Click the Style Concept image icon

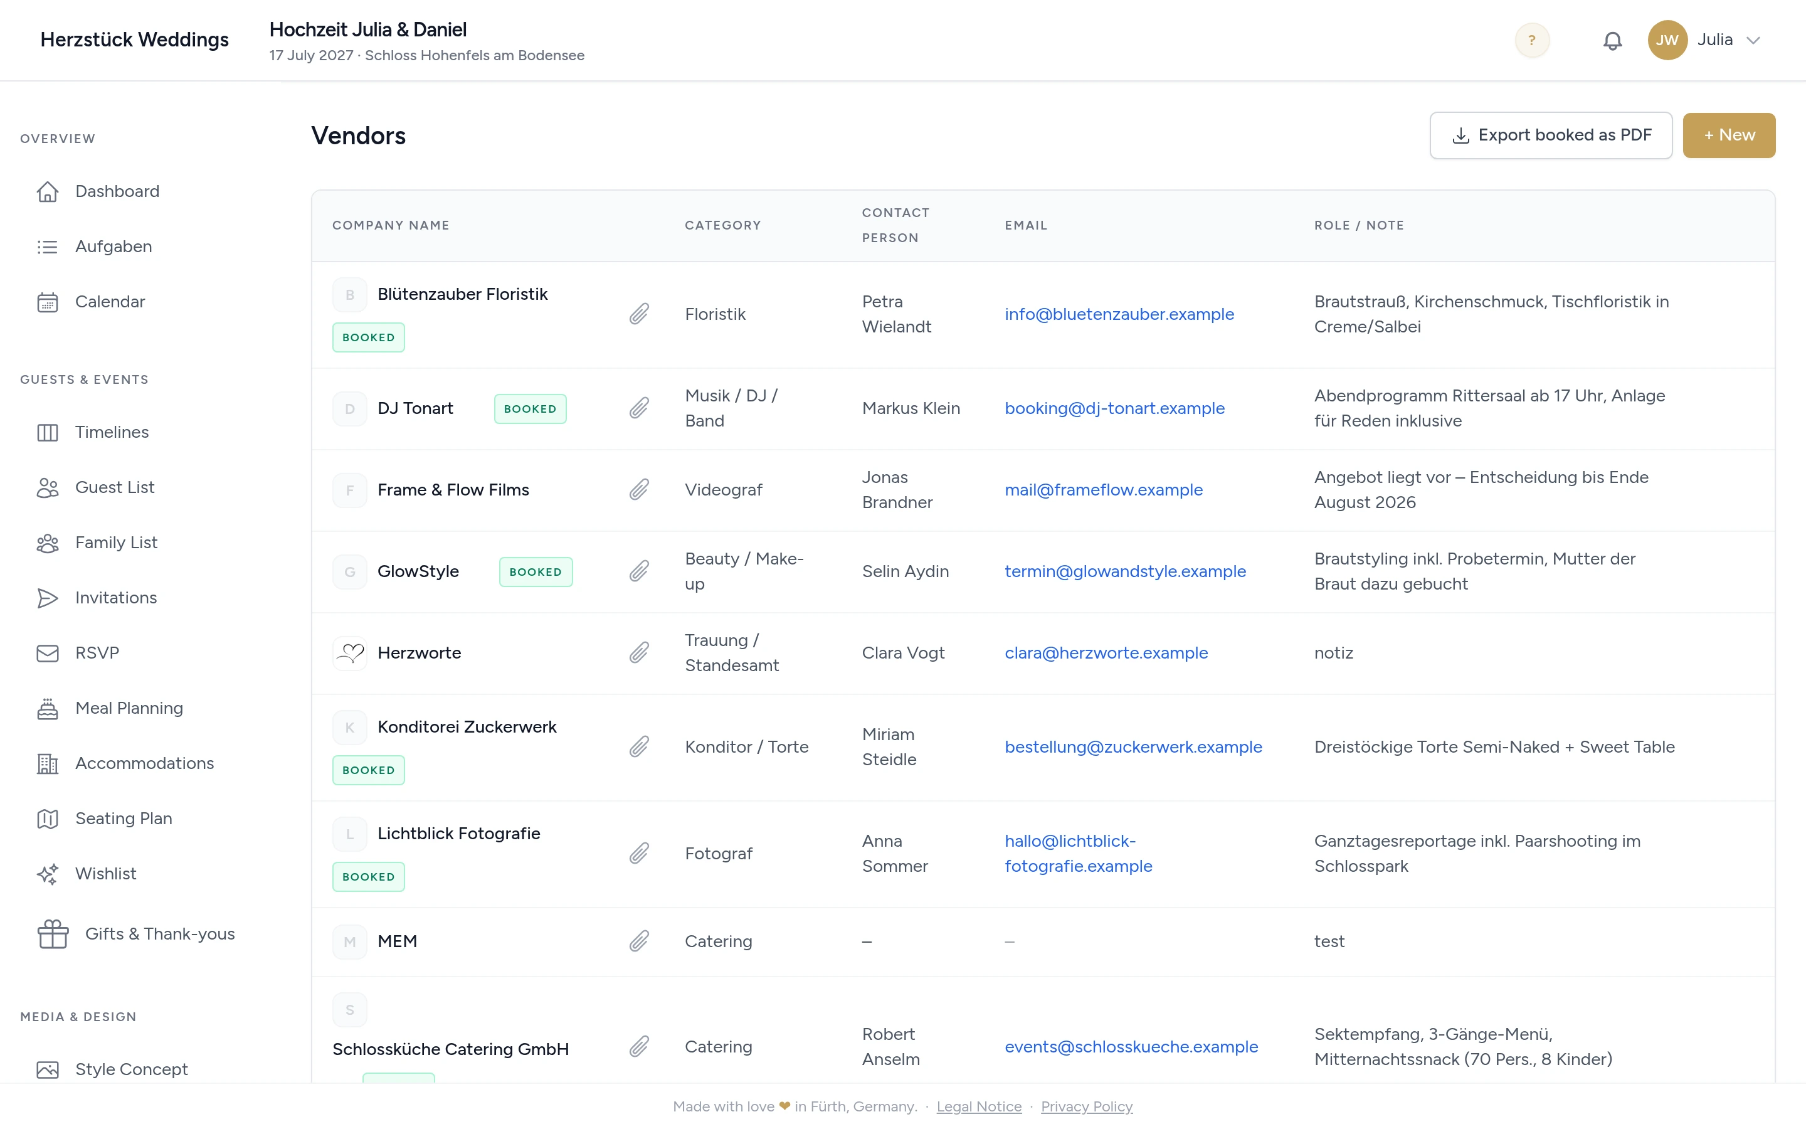48,1070
